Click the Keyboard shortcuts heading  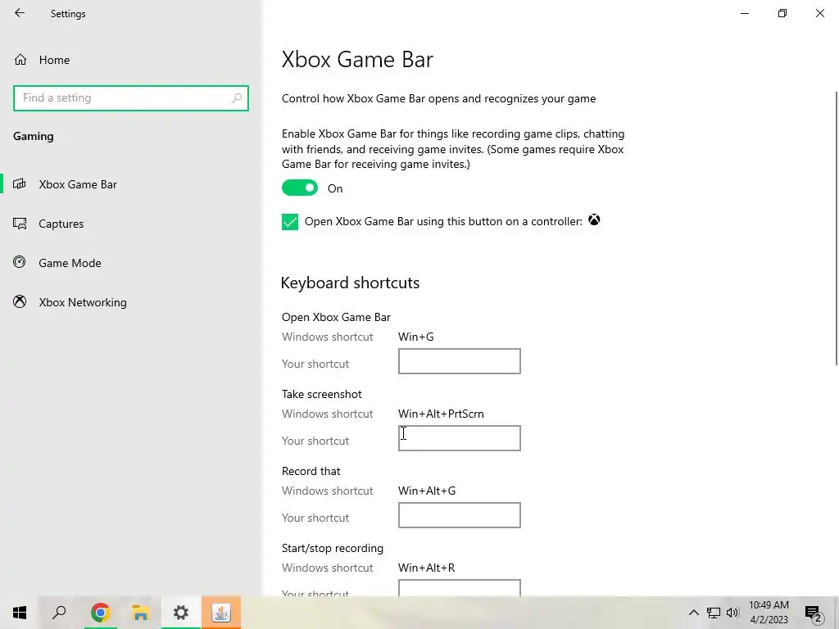(350, 283)
